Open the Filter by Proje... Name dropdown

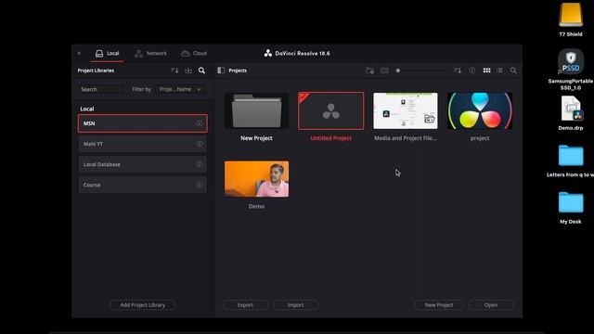(180, 89)
